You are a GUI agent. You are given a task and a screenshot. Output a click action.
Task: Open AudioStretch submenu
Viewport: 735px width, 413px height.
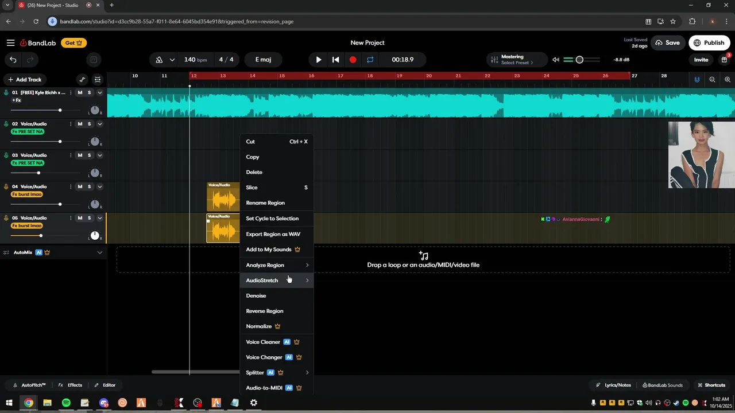[x=277, y=280]
